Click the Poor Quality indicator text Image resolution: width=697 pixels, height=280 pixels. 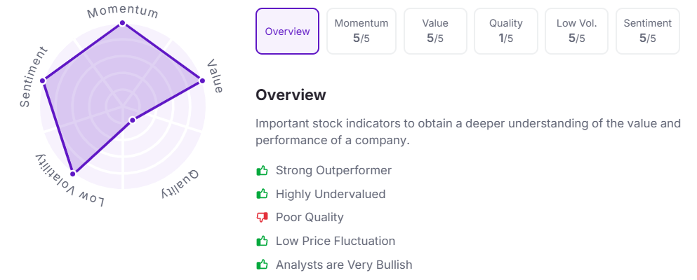[x=310, y=218]
